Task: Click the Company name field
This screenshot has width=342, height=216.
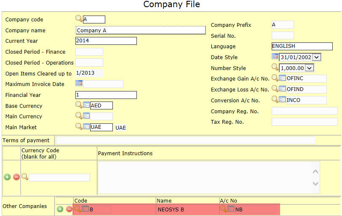Action: pyautogui.click(x=141, y=30)
